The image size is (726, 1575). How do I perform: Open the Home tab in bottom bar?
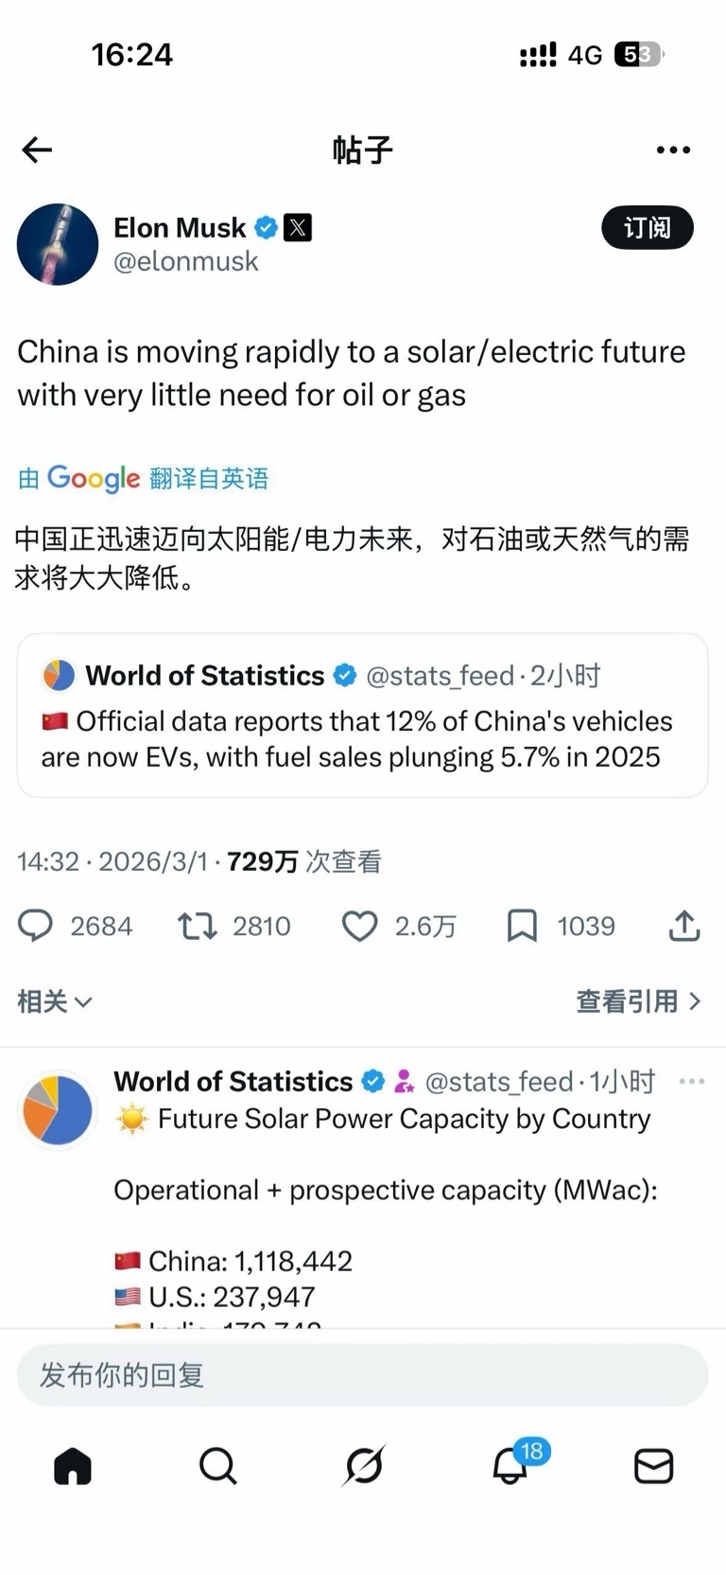point(73,1466)
